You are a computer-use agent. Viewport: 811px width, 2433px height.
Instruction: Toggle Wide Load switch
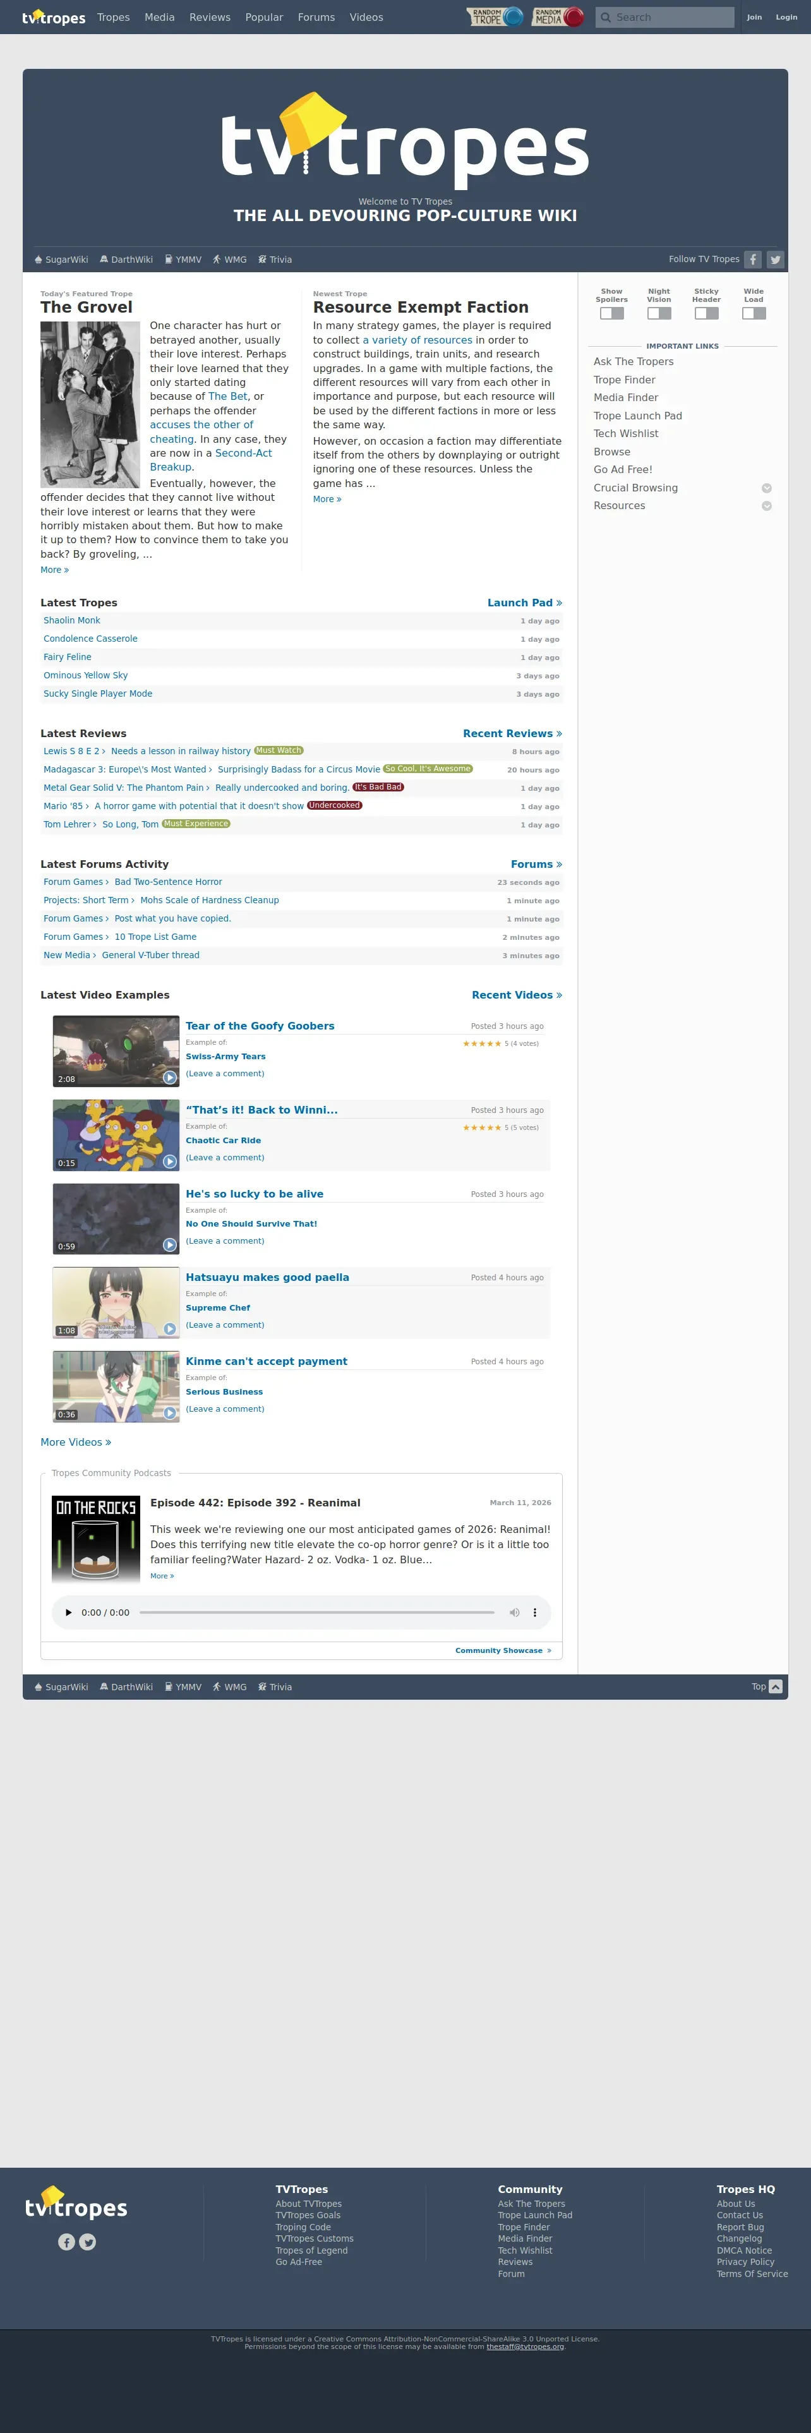coord(754,313)
